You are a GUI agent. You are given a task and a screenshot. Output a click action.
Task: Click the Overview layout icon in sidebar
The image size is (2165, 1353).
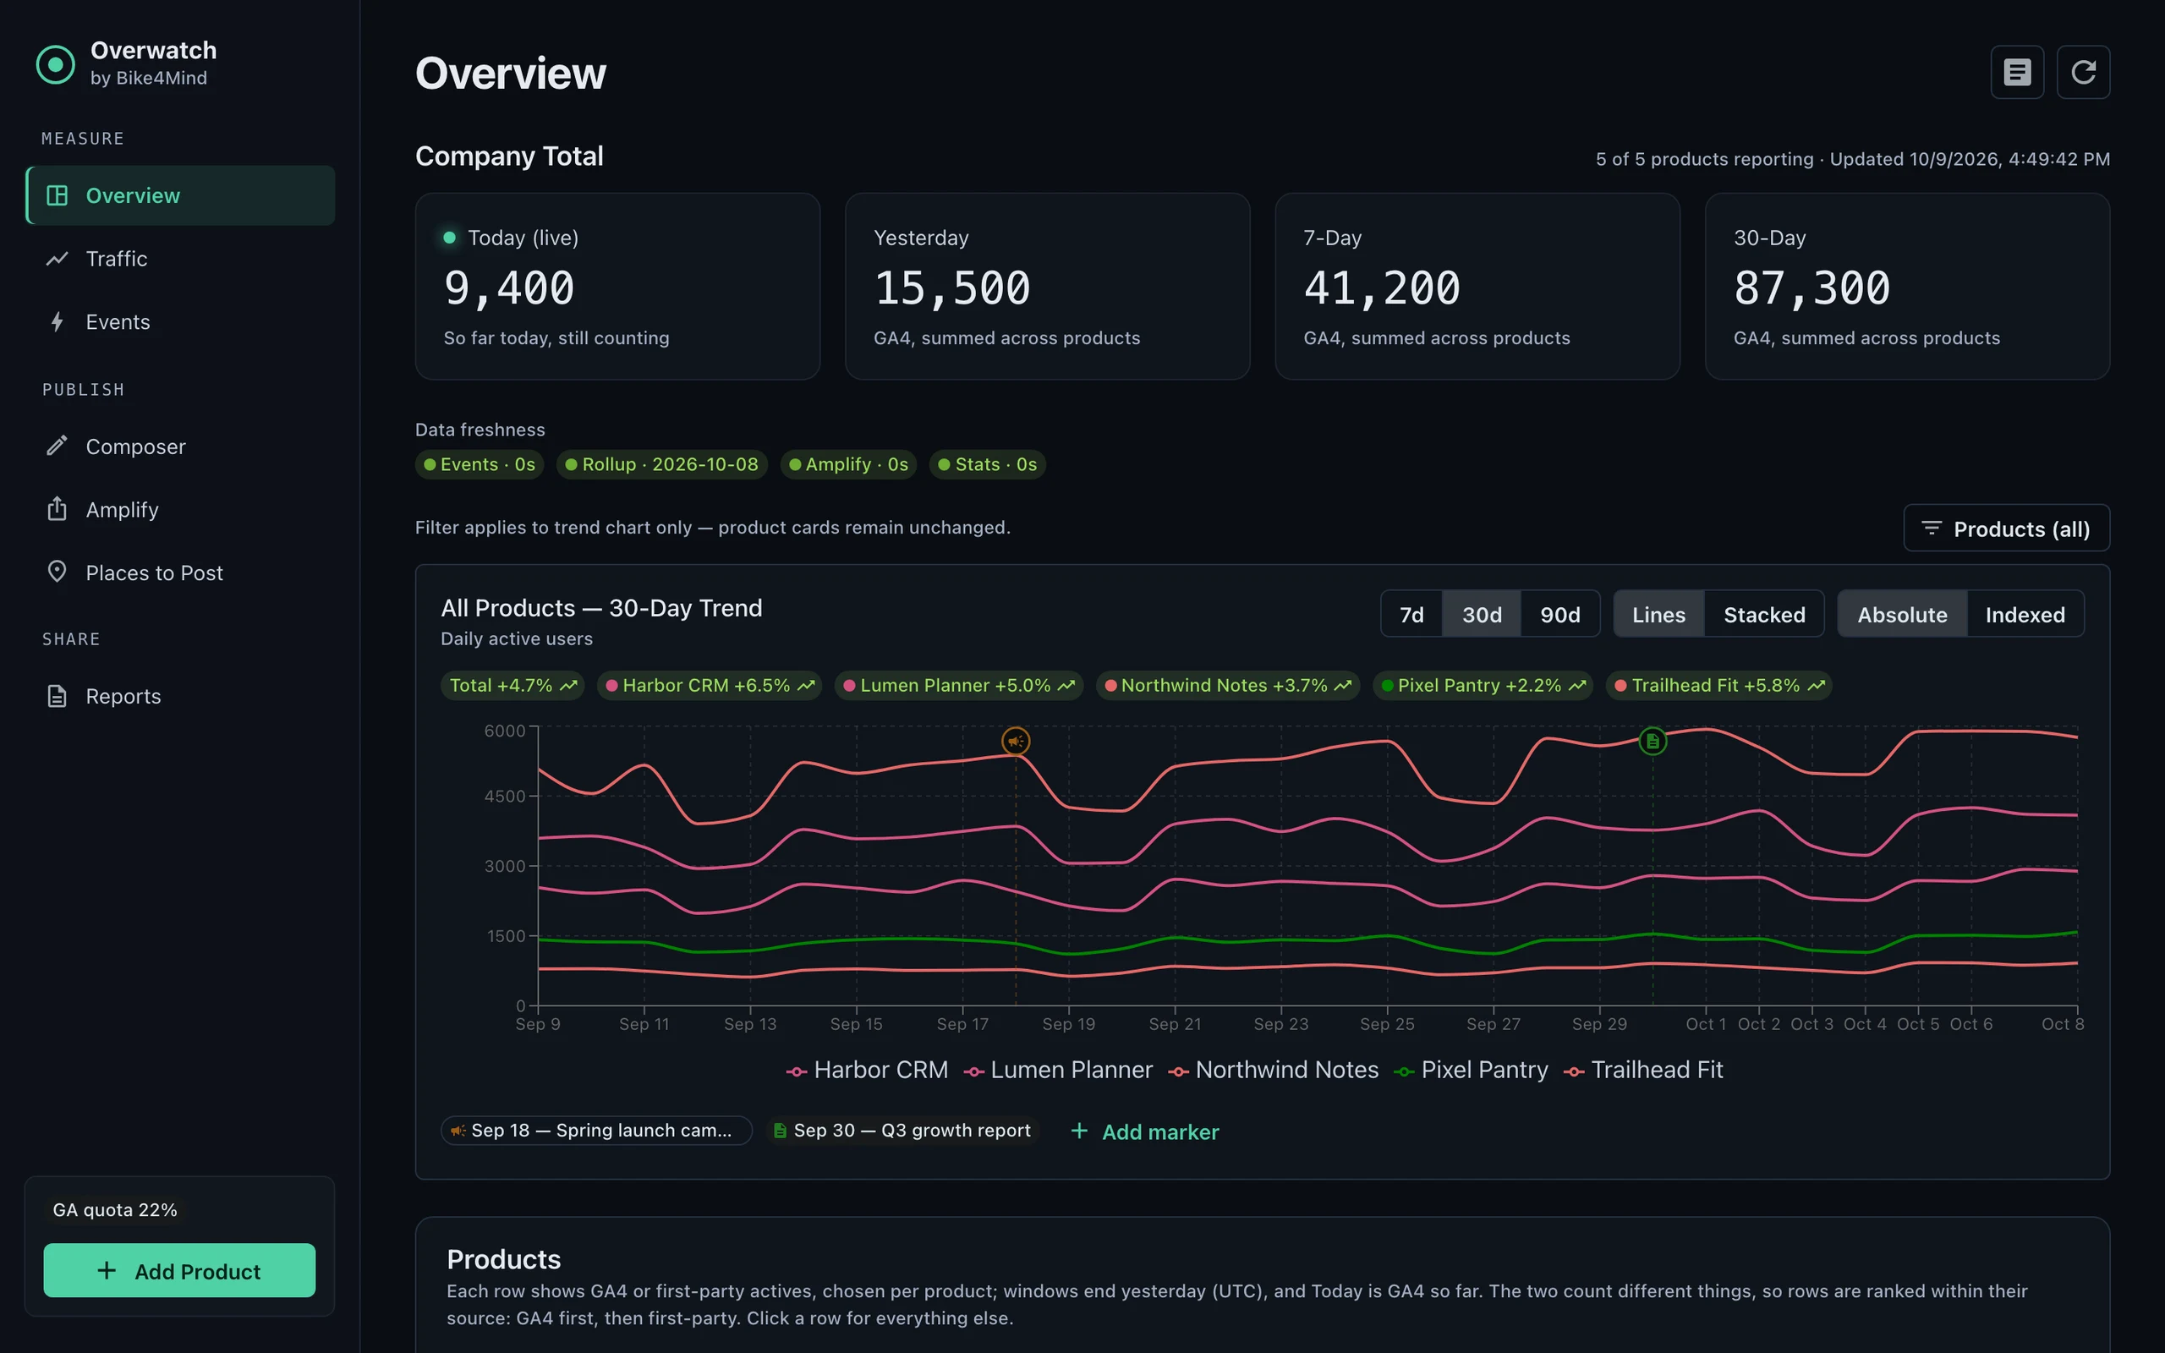point(58,195)
